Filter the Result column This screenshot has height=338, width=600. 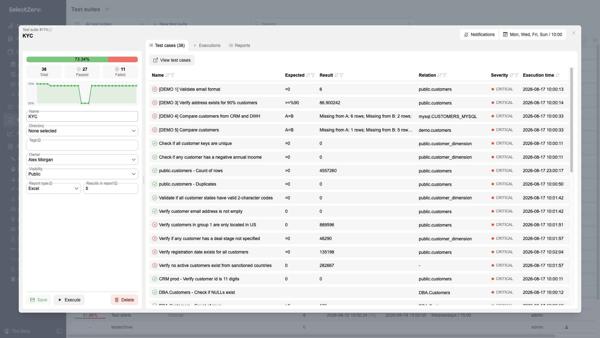point(341,75)
